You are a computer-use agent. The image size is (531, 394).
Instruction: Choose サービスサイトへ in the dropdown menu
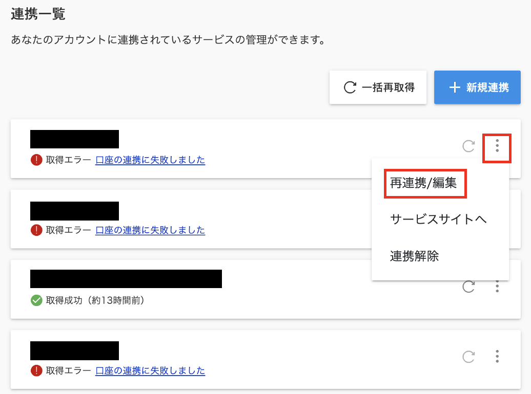(438, 219)
